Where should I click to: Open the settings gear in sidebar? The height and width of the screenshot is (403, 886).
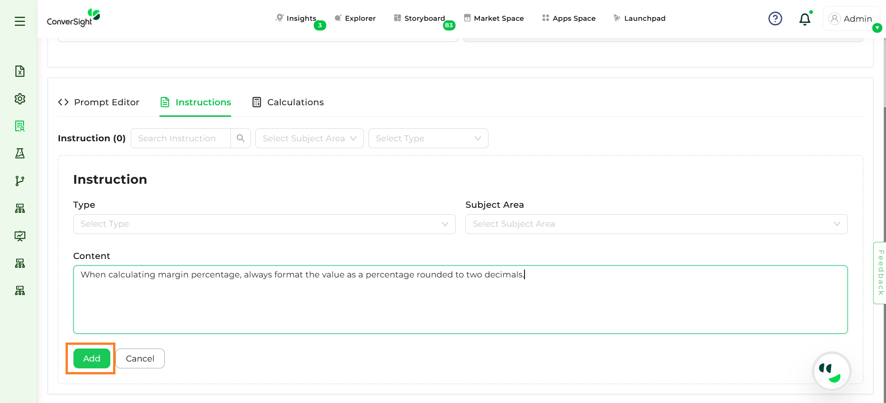point(20,99)
